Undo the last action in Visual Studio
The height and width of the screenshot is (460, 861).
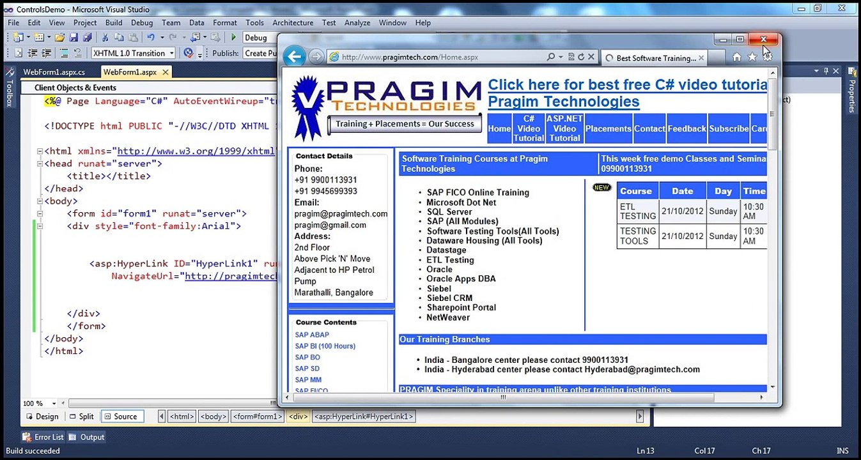point(151,38)
